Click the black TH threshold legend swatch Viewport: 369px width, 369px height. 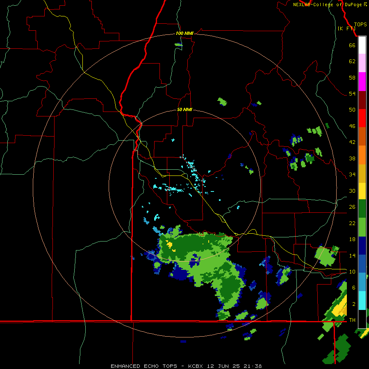(x=362, y=319)
